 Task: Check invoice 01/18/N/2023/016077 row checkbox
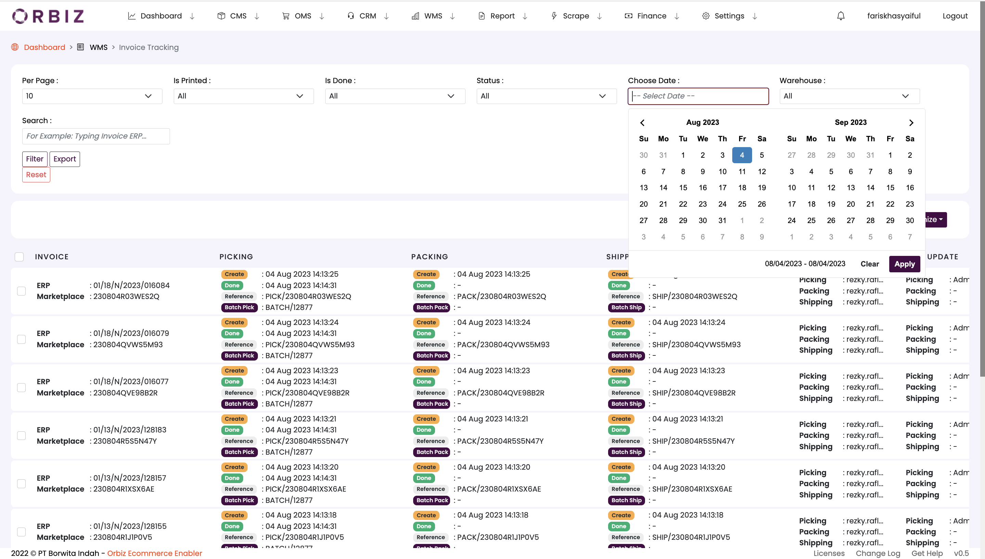coord(22,387)
